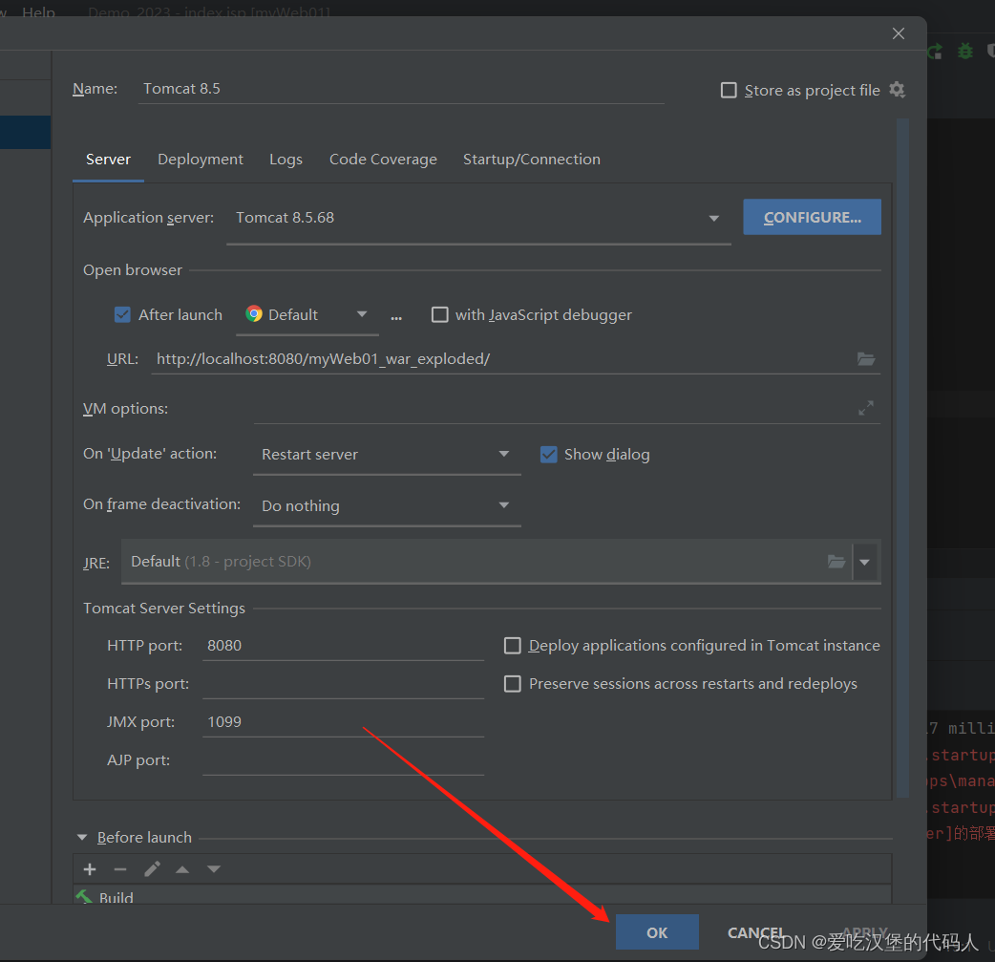The height and width of the screenshot is (962, 995).
Task: Switch to the Startup/Connection tab
Action: point(531,160)
